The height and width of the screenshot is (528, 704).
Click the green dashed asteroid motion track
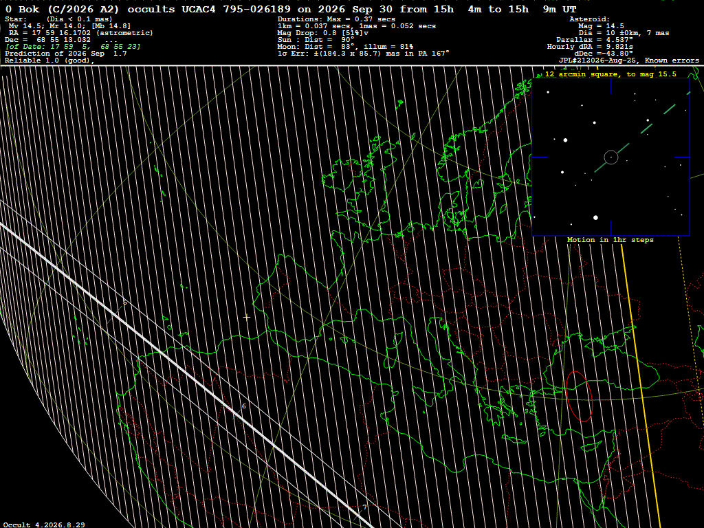(x=643, y=131)
